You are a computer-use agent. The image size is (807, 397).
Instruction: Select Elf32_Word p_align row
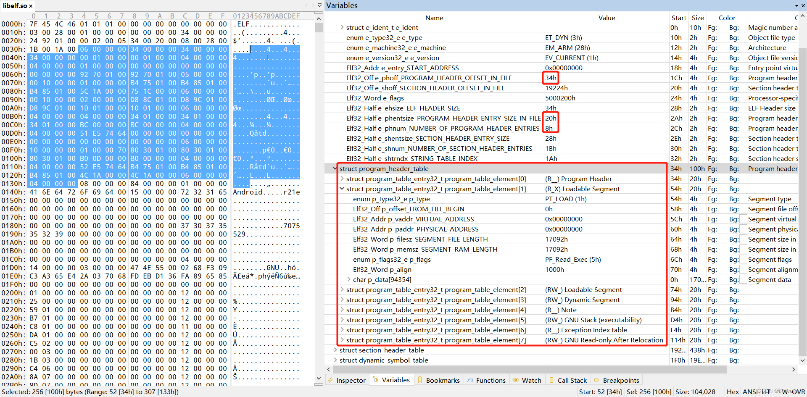point(562,269)
